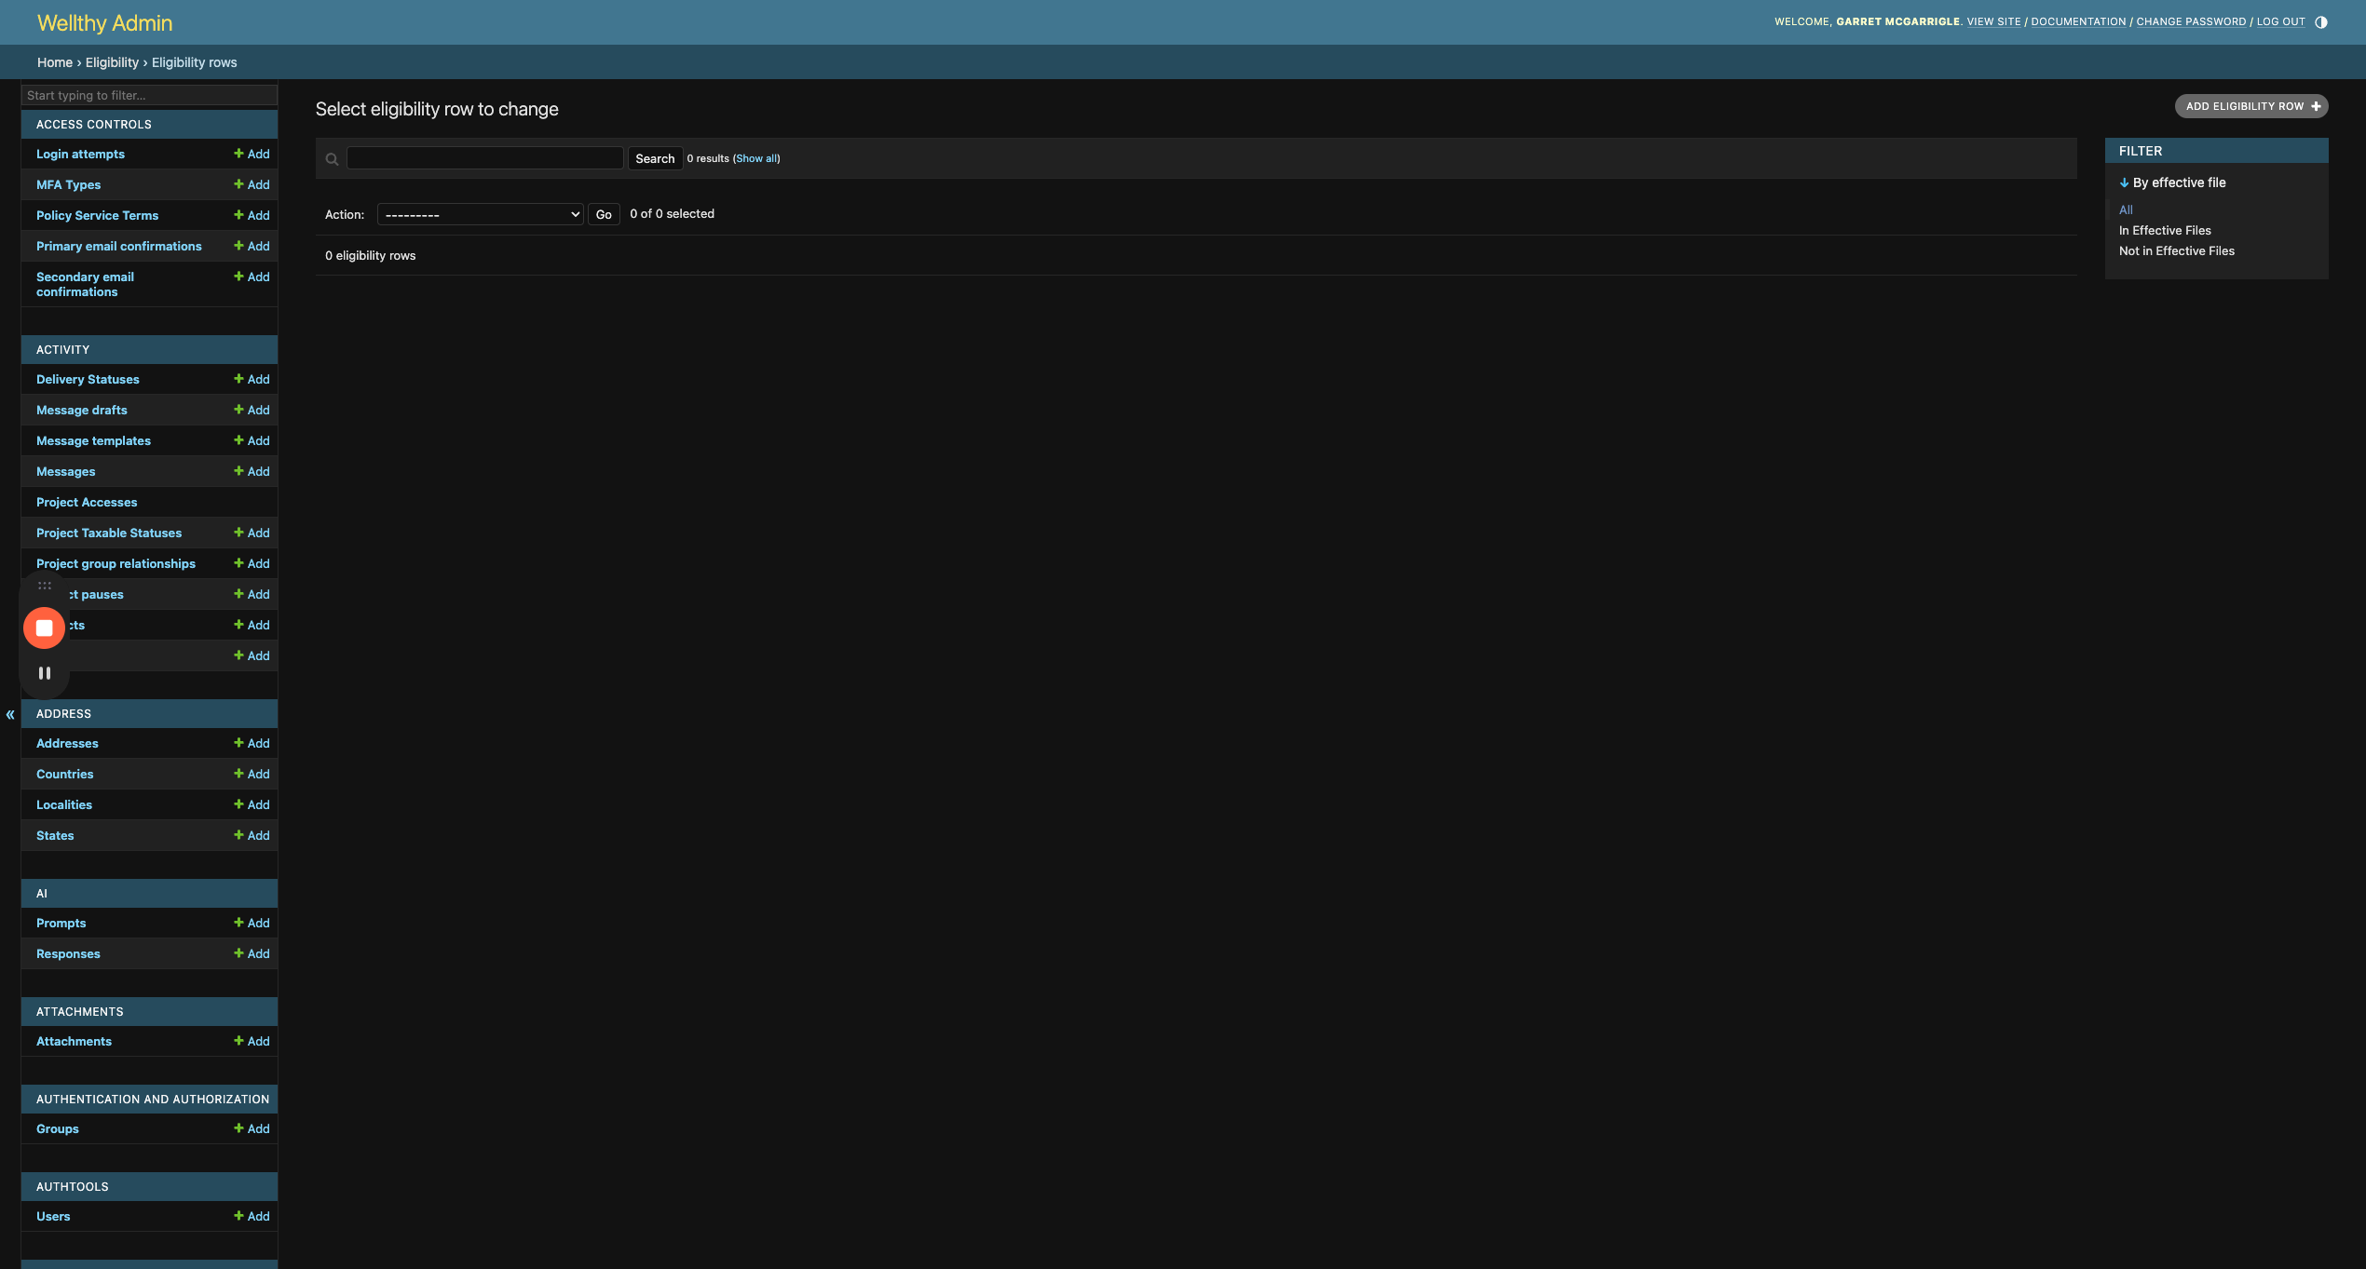The width and height of the screenshot is (2366, 1269).
Task: Click the sidebar filter text box
Action: (149, 95)
